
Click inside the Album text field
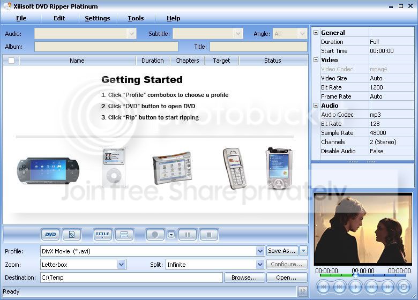pyautogui.click(x=106, y=47)
